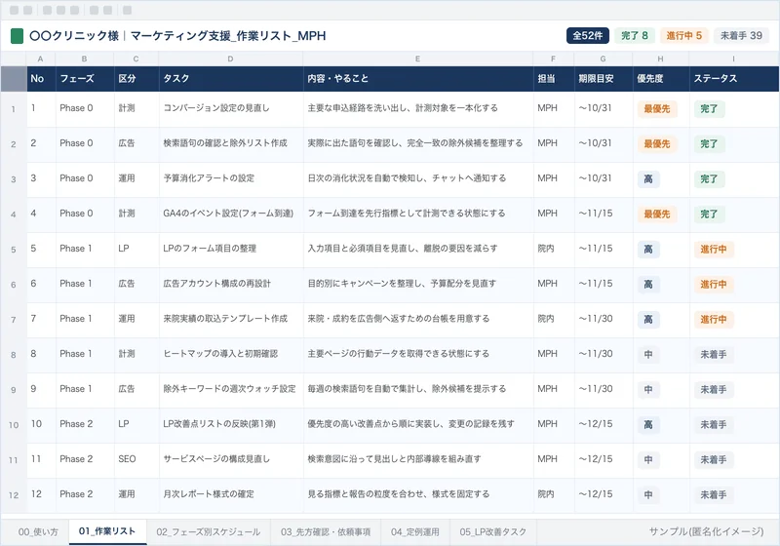Click the ステータス header cell

point(734,79)
